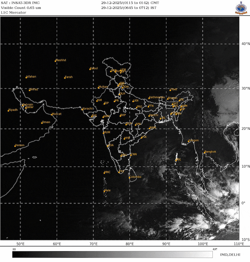
Task: Click the Bangkok city marker
Action: (x=204, y=153)
